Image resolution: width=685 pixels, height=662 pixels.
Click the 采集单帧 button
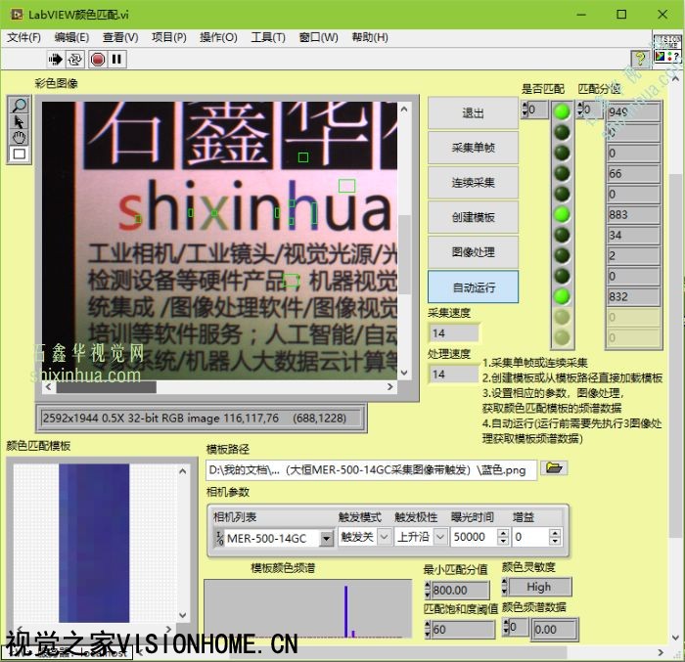pos(473,148)
